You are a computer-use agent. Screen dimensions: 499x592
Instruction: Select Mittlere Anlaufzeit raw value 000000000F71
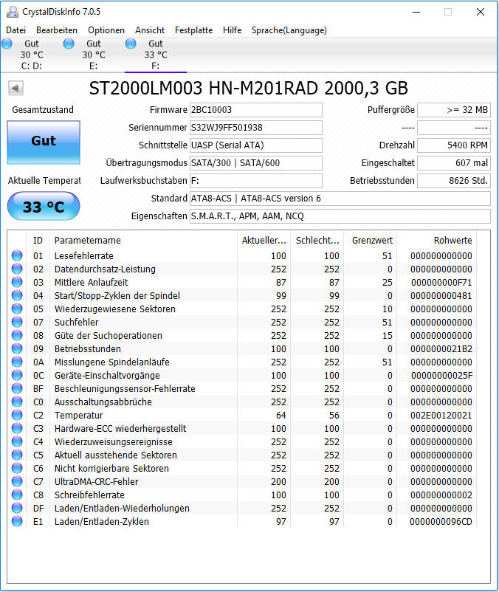(441, 283)
